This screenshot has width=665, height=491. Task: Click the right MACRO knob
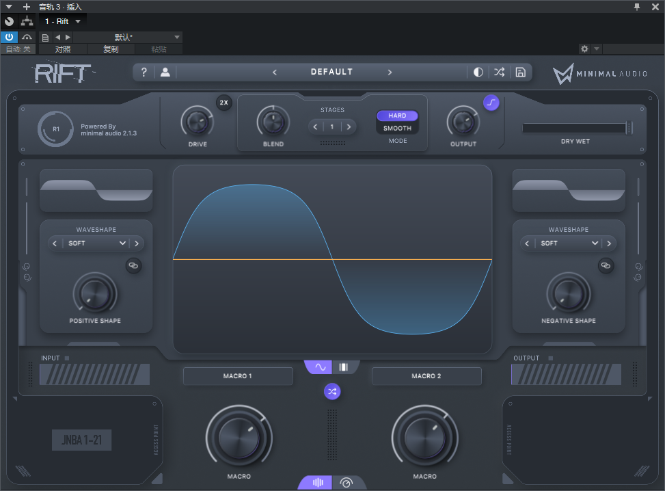424,438
